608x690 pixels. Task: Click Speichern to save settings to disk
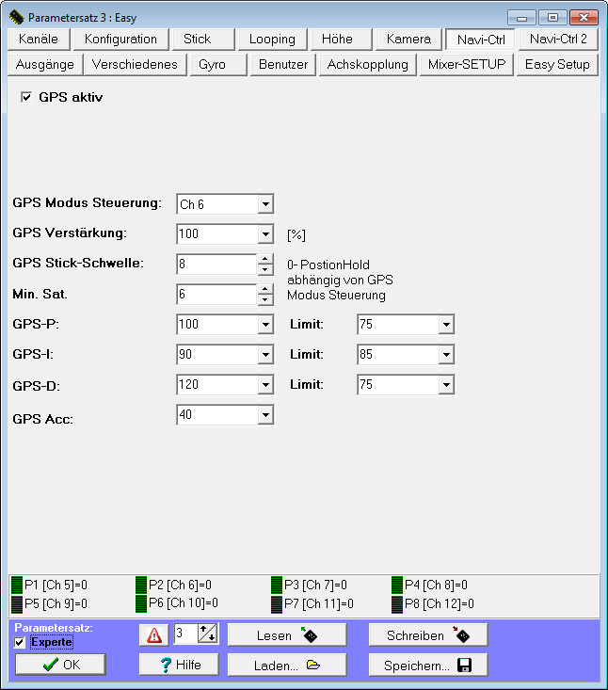pyautogui.click(x=427, y=665)
